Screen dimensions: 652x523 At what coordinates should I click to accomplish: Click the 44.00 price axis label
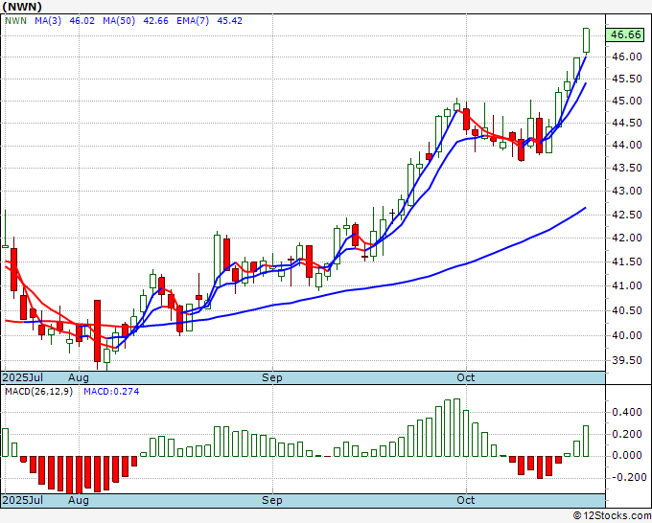pos(627,145)
